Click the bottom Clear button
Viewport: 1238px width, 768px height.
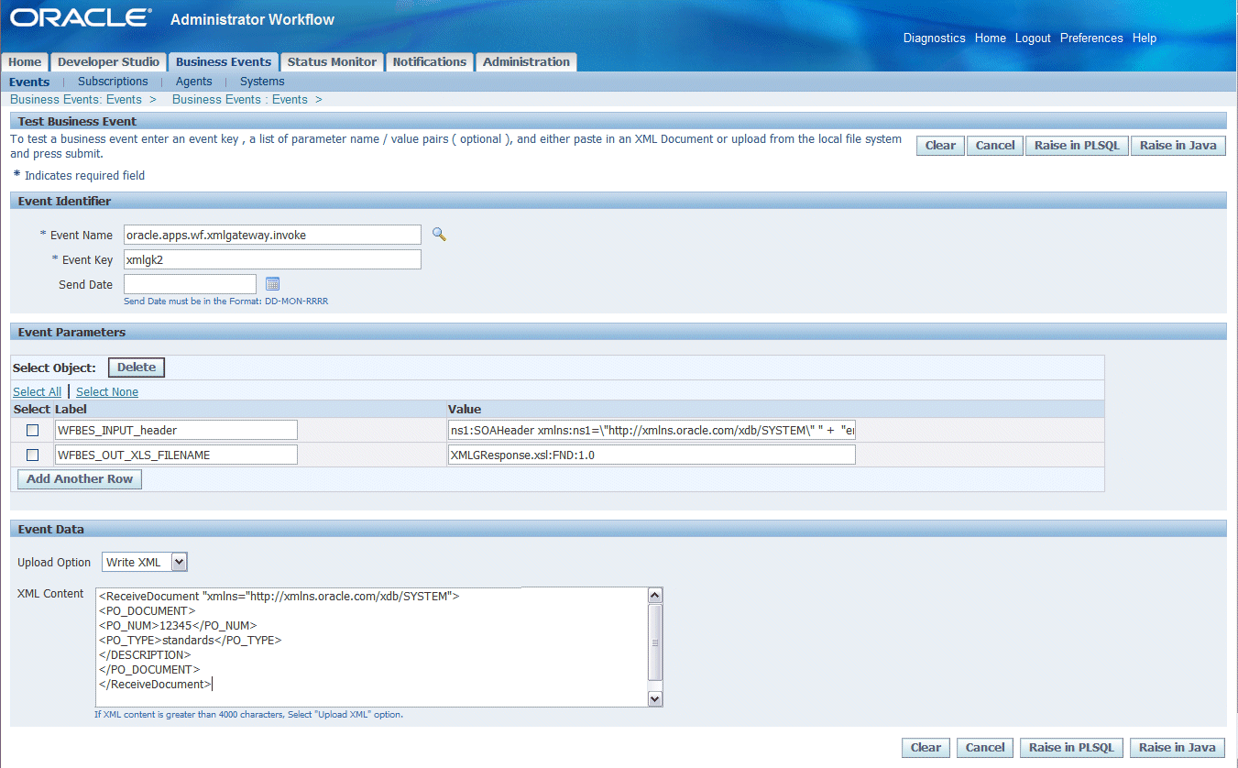926,747
